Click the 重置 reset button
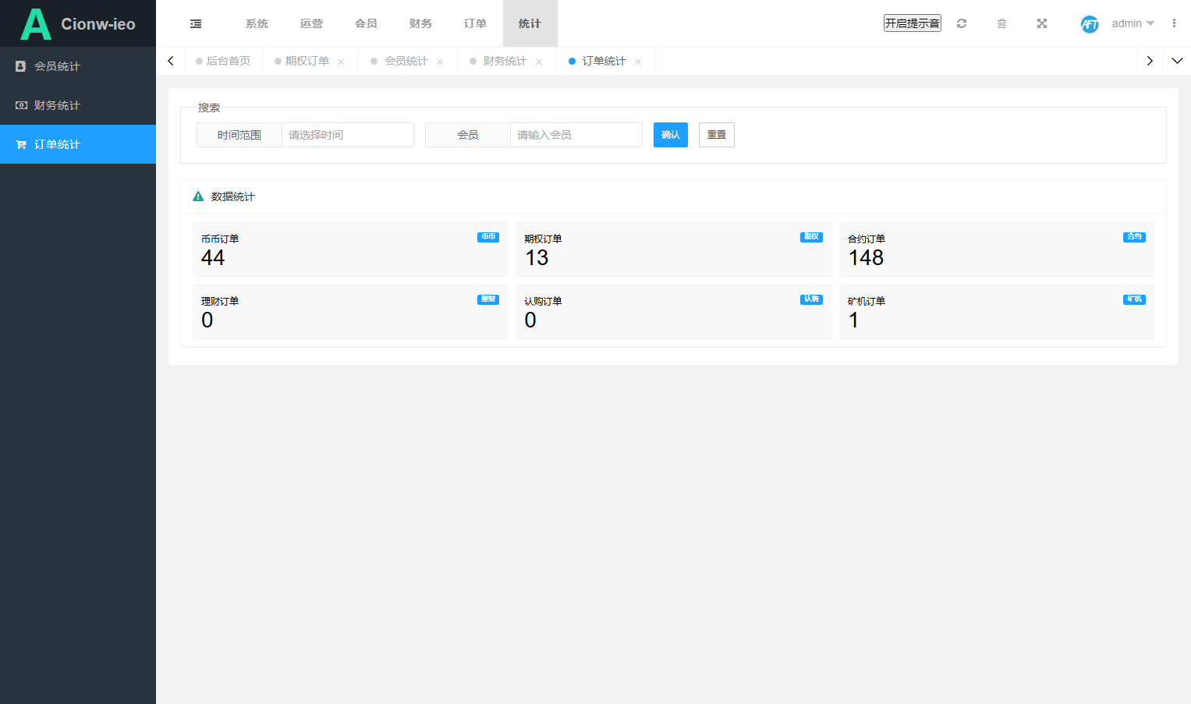Image resolution: width=1191 pixels, height=704 pixels. click(x=717, y=135)
